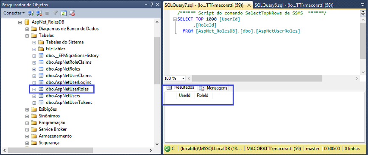
Task: Click Object Explorer horizontal scroll right arrow
Action: click(x=151, y=150)
